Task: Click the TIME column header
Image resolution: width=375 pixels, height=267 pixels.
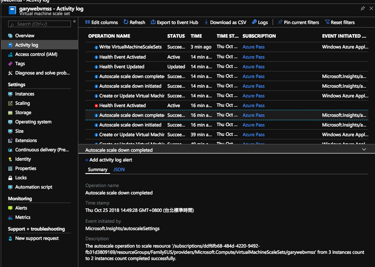Action: coord(196,36)
